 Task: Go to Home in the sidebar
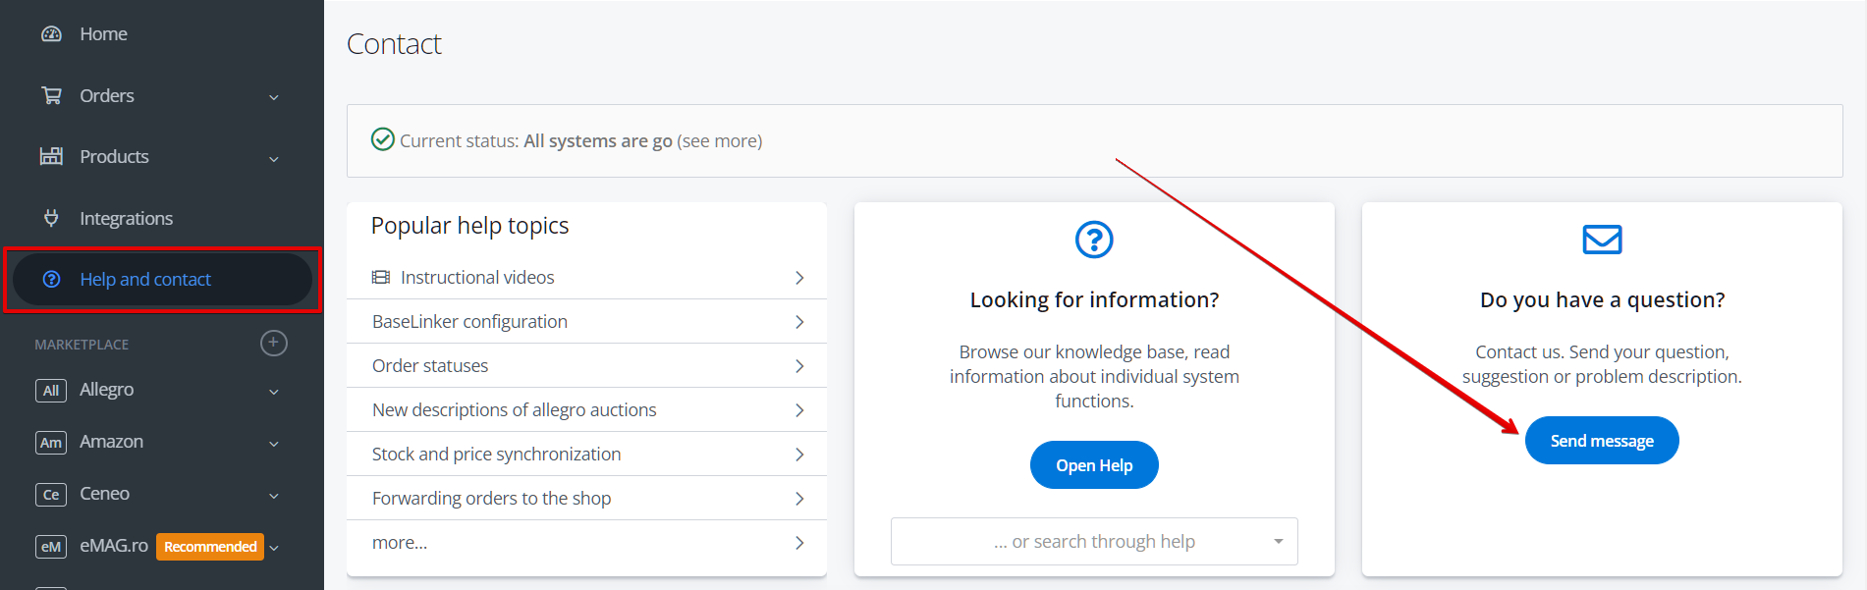[103, 34]
